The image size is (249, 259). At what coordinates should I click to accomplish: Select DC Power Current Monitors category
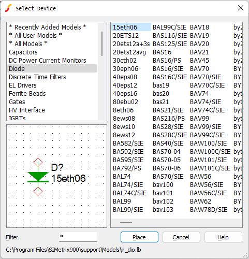click(x=48, y=61)
